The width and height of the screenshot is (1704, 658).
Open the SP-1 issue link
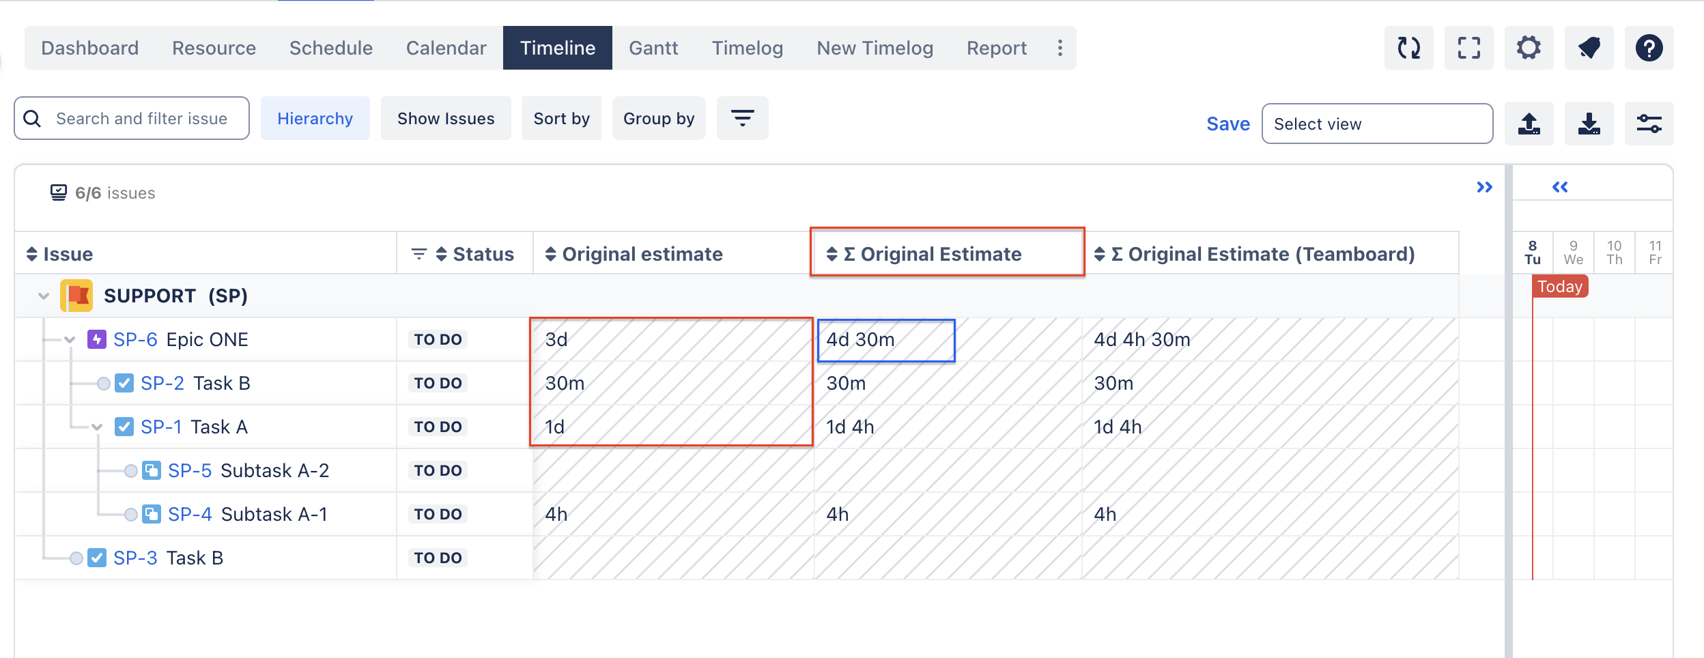161,427
